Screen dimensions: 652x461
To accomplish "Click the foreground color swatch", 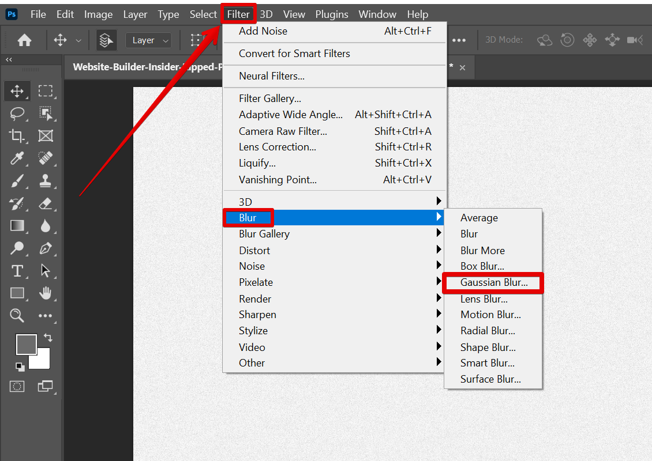I will click(26, 345).
